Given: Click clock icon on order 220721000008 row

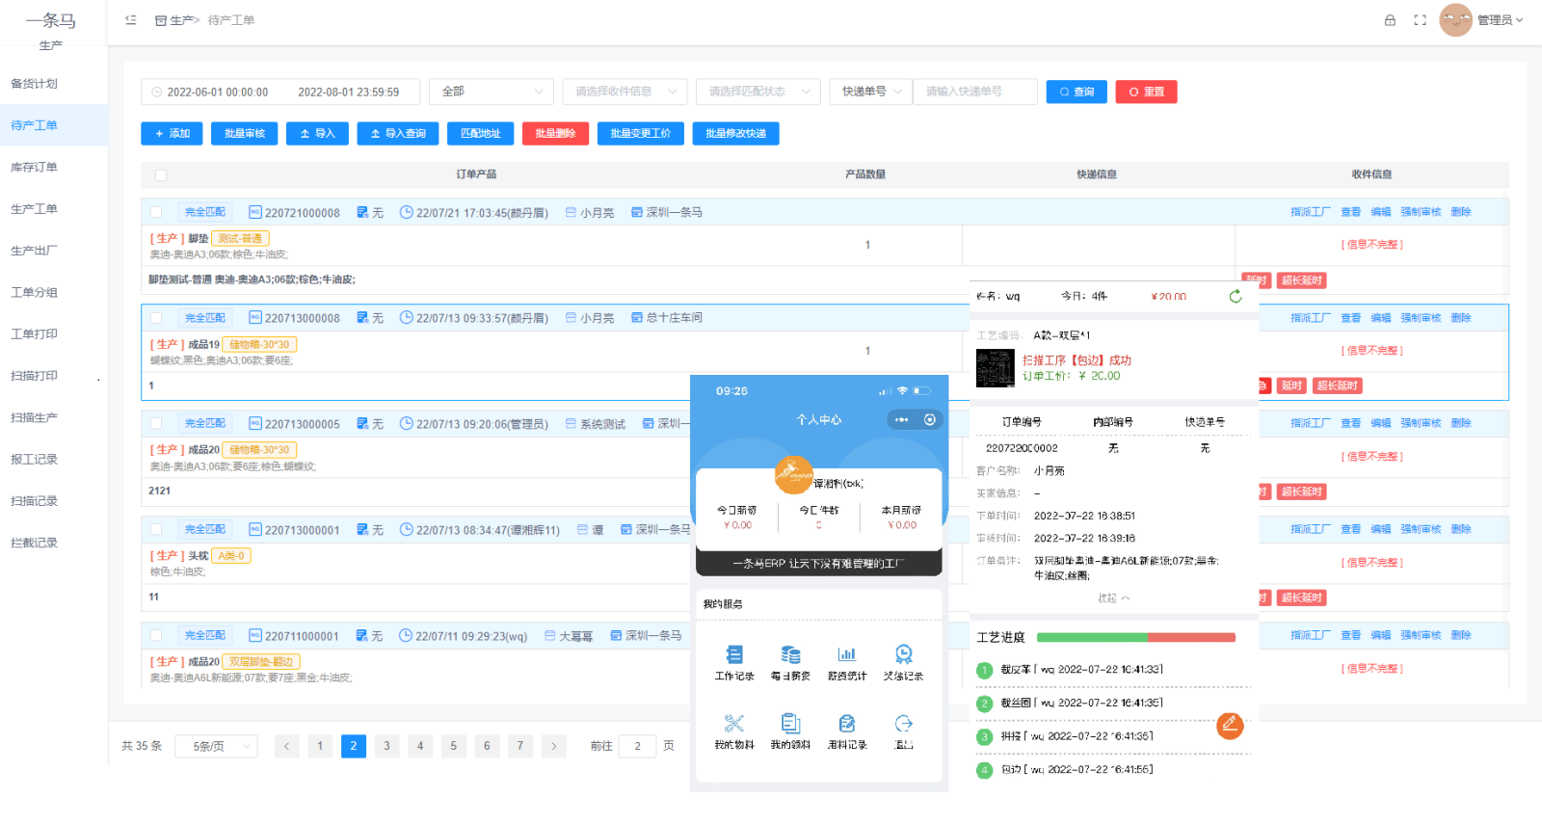Looking at the screenshot, I should (406, 212).
